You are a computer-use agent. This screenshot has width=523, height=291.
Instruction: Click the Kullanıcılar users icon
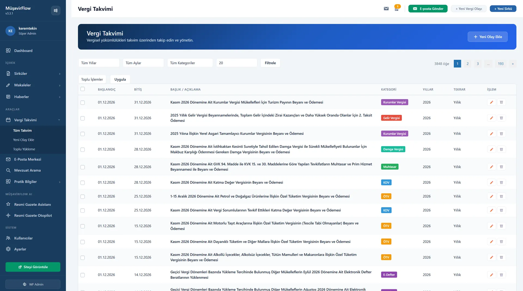8,238
